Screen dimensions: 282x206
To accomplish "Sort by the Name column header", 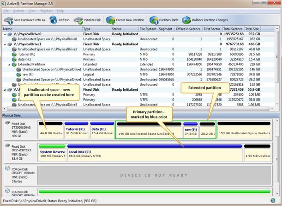I will tap(42, 29).
